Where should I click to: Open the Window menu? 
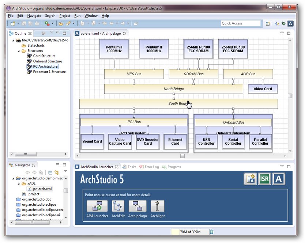(x=91, y=16)
